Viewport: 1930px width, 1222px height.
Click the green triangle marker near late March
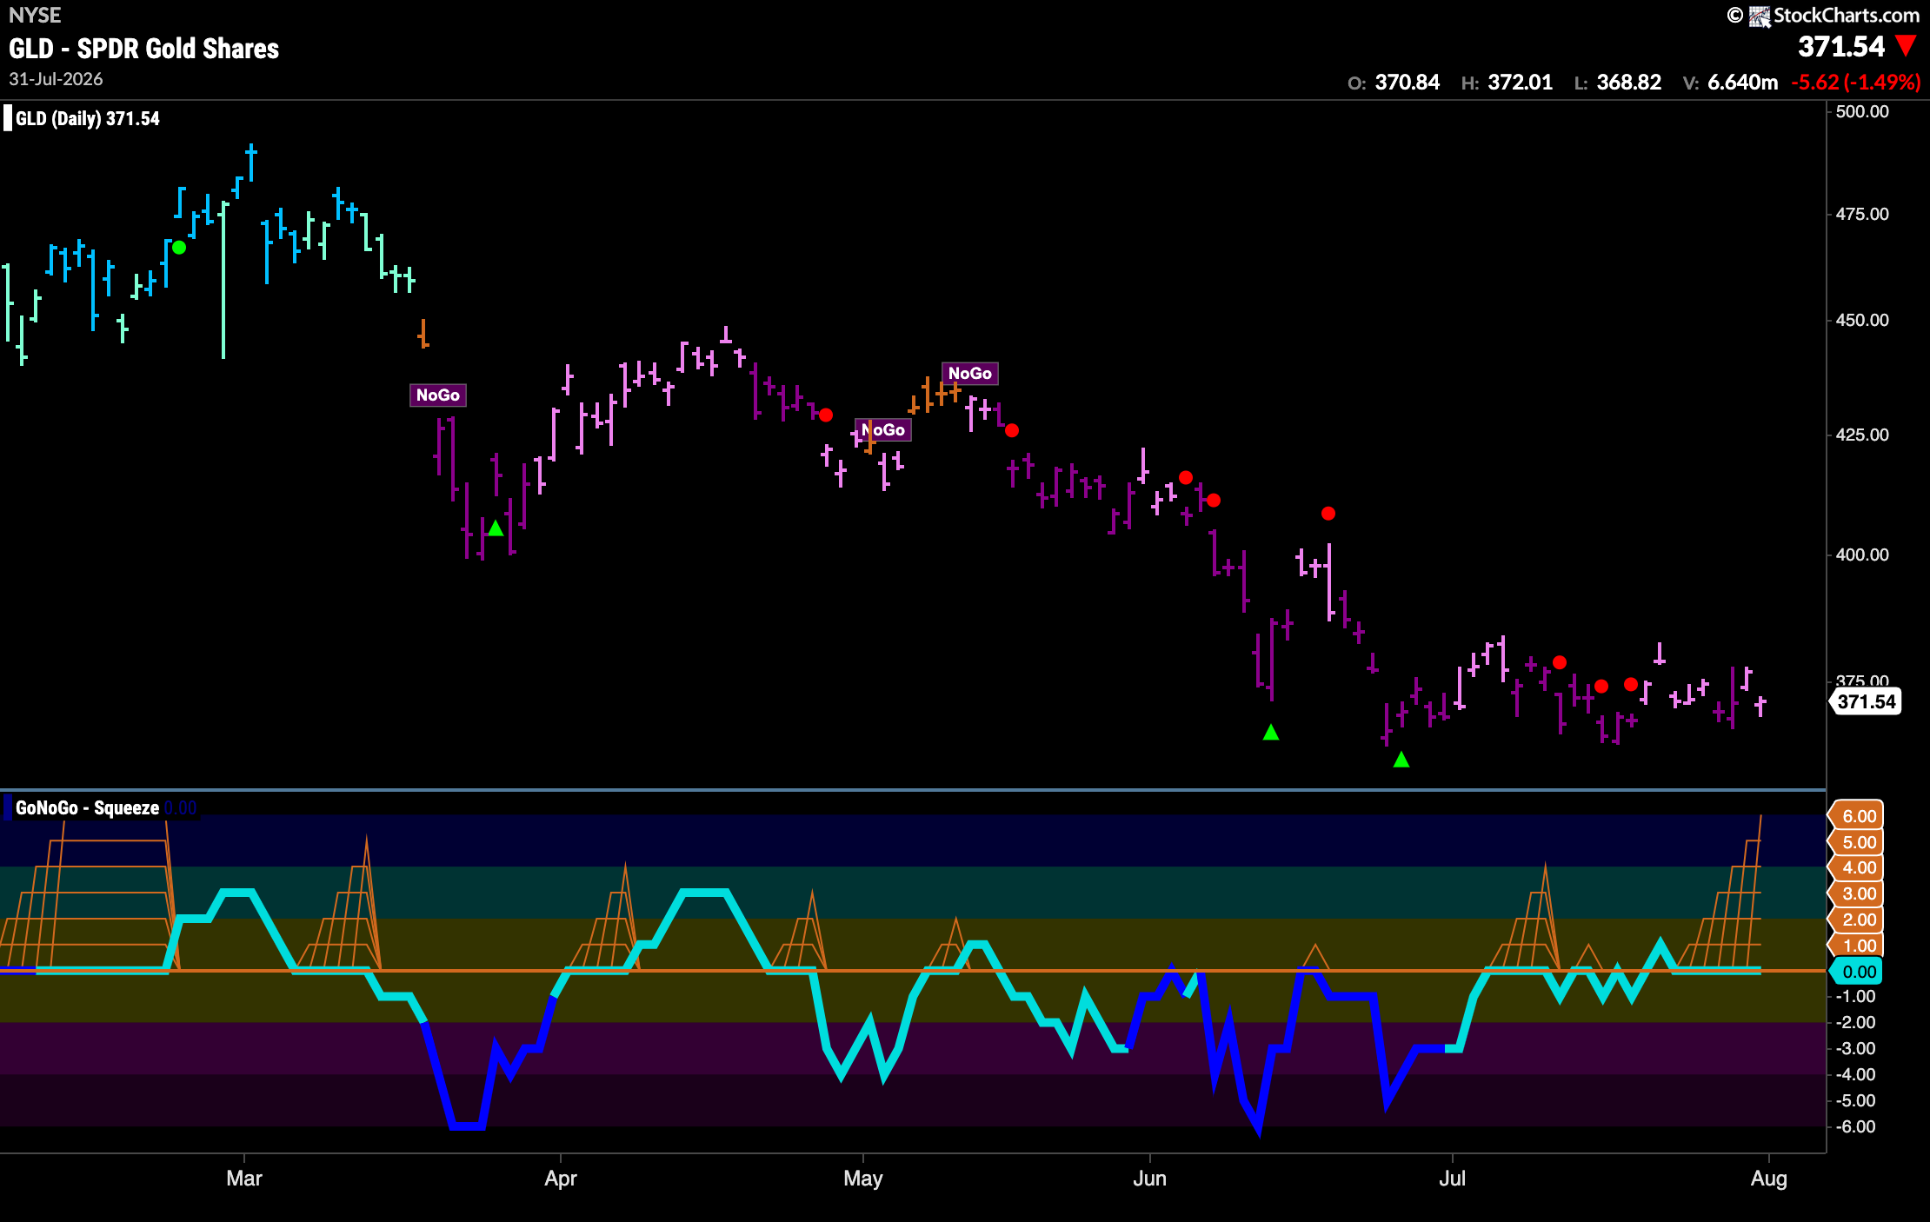tap(496, 528)
